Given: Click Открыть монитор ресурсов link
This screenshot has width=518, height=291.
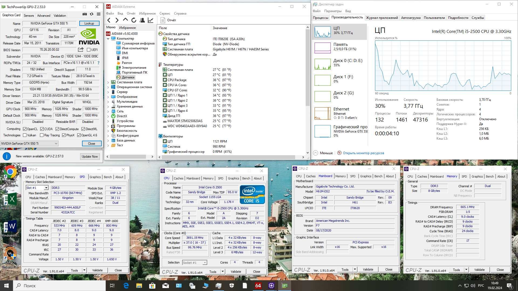Looking at the screenshot, I should click(363, 153).
